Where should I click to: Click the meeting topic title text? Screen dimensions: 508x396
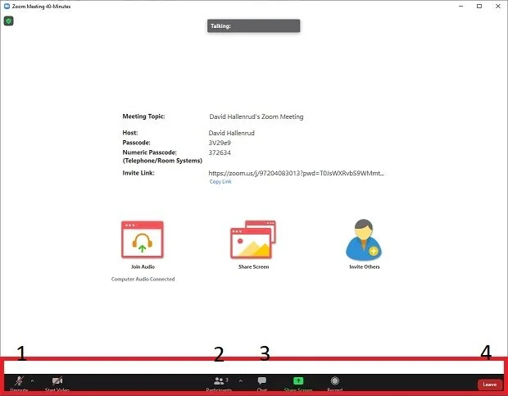tap(256, 116)
